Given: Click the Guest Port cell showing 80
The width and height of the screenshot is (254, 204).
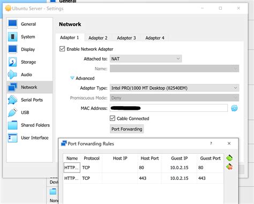Looking at the screenshot, I should click(x=210, y=168).
